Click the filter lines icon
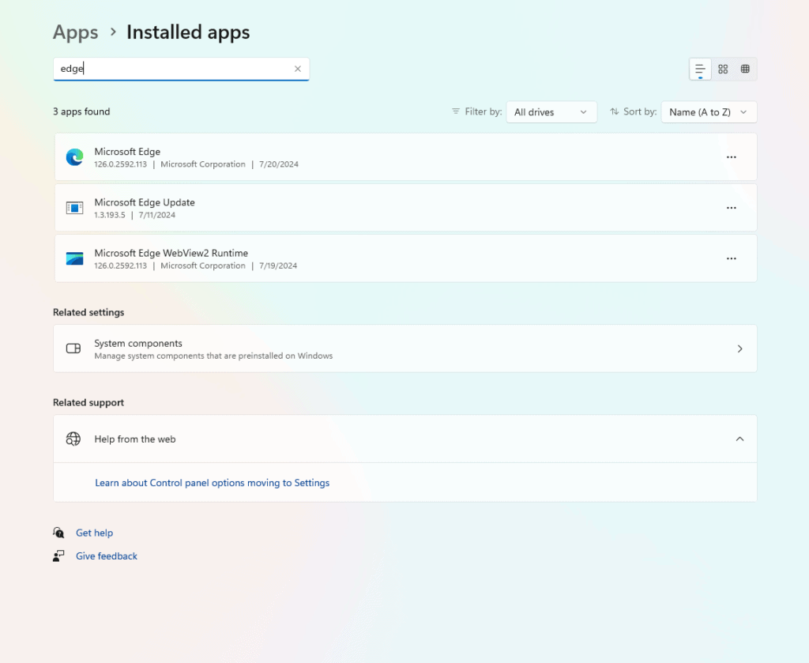 tap(456, 111)
